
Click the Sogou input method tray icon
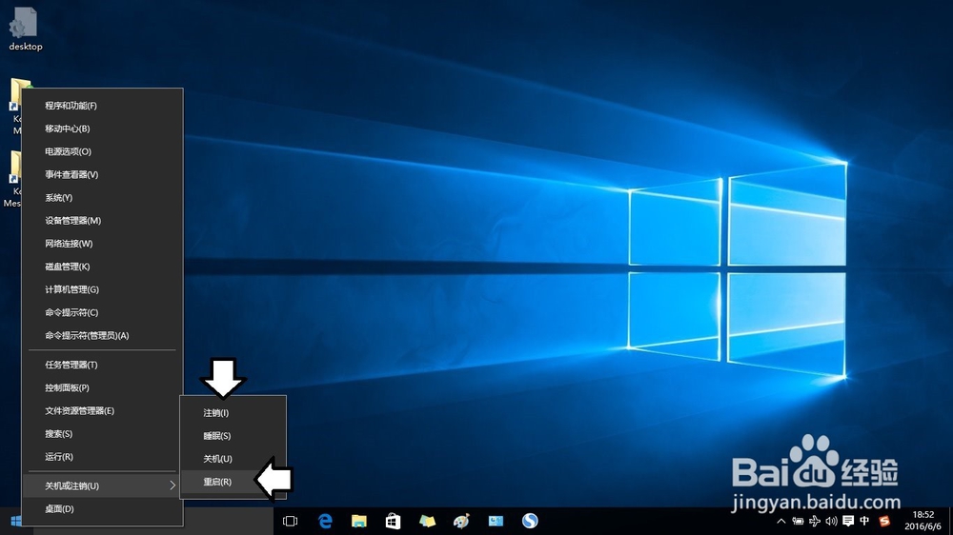885,521
